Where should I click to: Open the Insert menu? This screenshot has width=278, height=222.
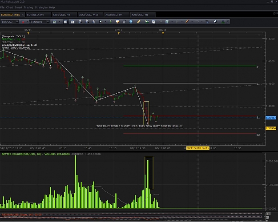(18, 8)
